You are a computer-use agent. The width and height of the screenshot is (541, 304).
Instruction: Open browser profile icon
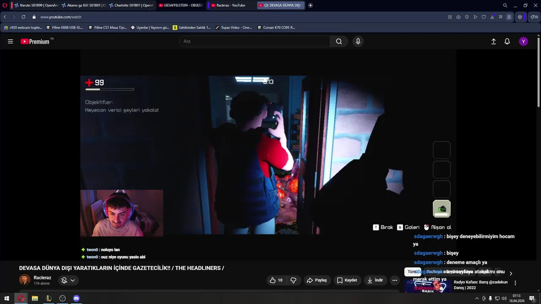[509, 17]
